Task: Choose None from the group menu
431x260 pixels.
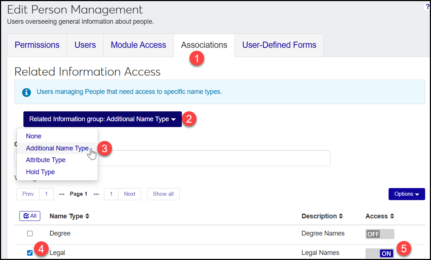Action: [34, 136]
